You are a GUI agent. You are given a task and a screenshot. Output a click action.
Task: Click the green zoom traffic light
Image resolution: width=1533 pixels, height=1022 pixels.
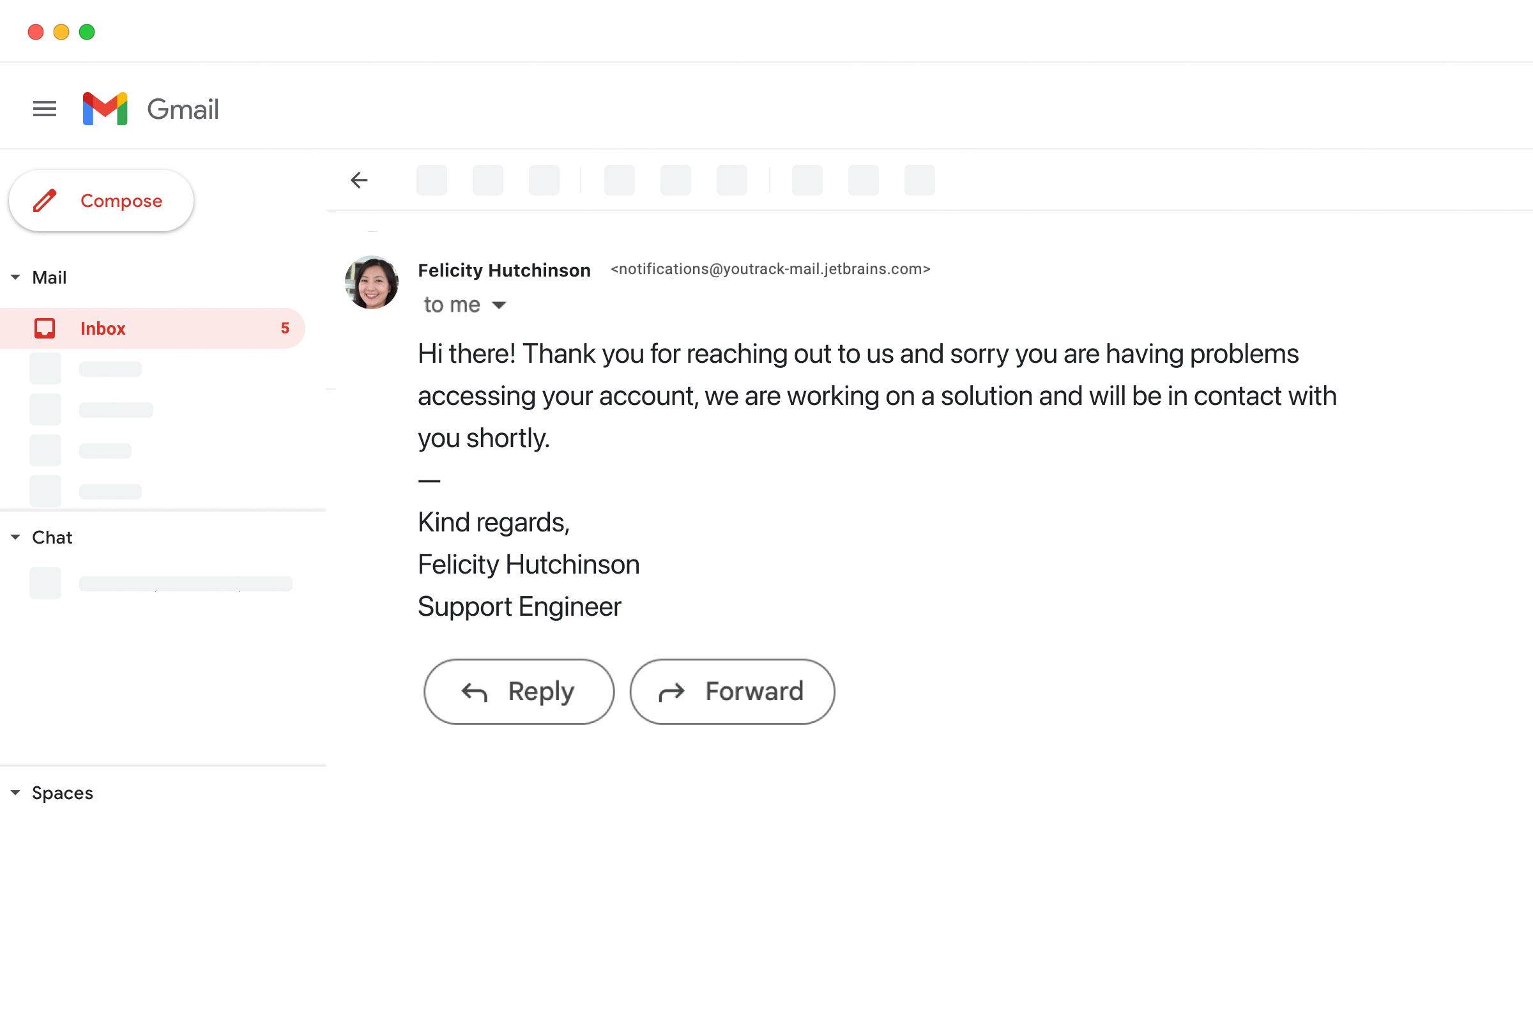[x=87, y=31]
